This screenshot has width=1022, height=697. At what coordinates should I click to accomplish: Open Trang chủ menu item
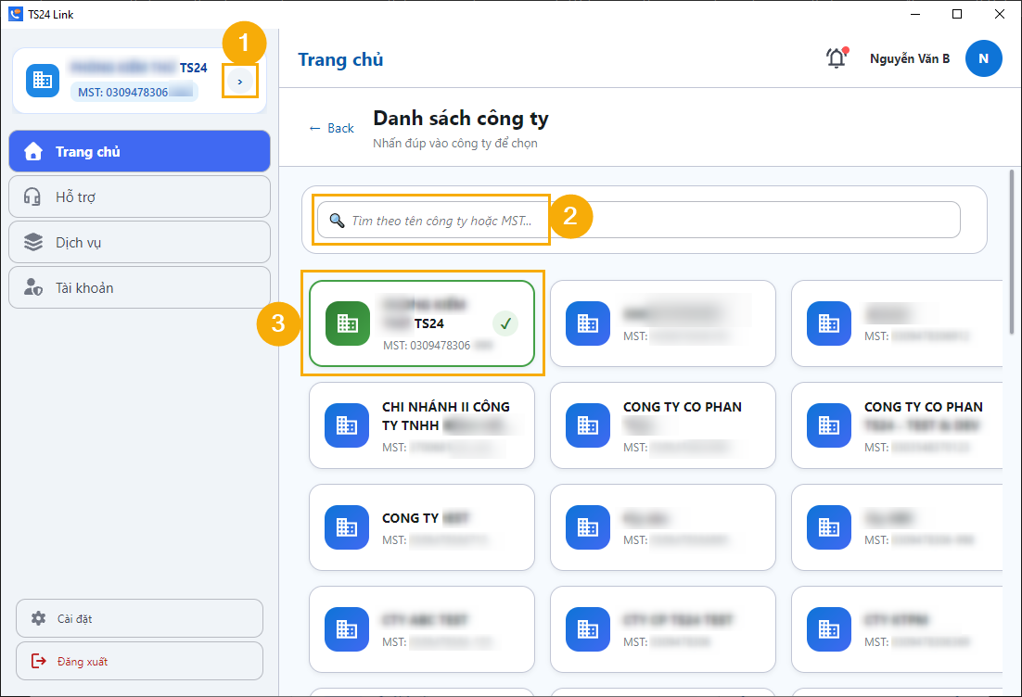[x=139, y=151]
